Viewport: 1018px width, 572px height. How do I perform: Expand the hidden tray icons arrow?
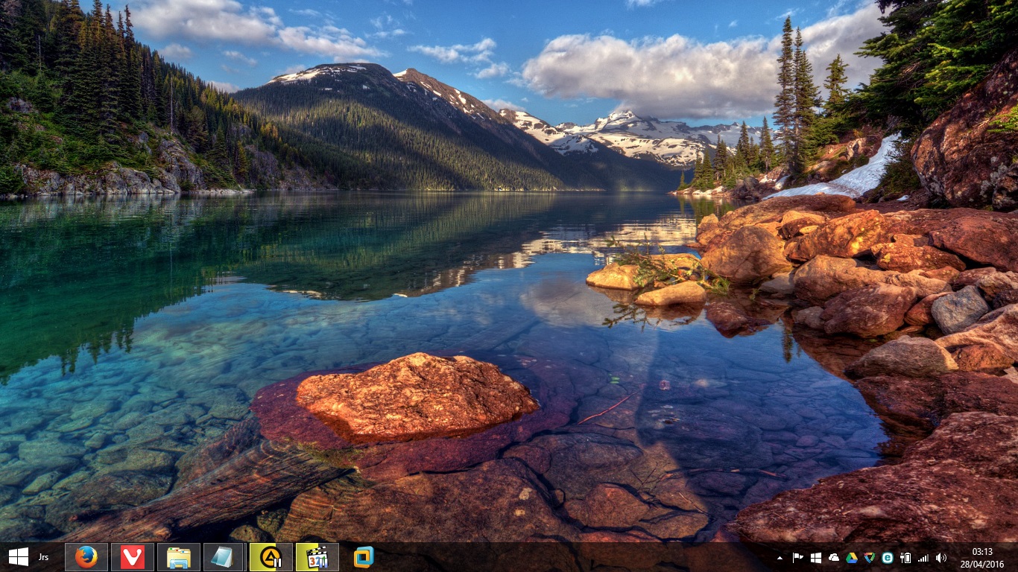pyautogui.click(x=780, y=558)
